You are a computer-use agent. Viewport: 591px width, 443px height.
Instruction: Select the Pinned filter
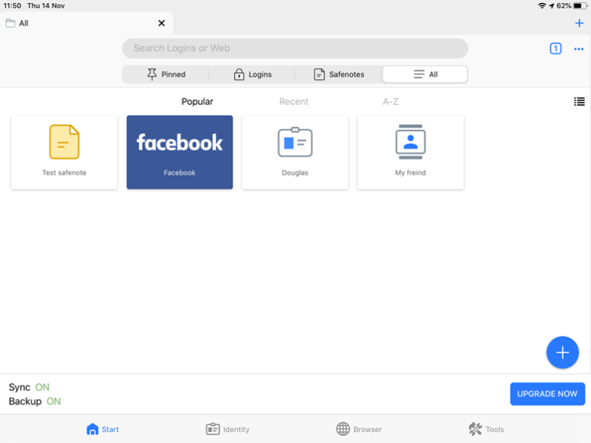[166, 74]
